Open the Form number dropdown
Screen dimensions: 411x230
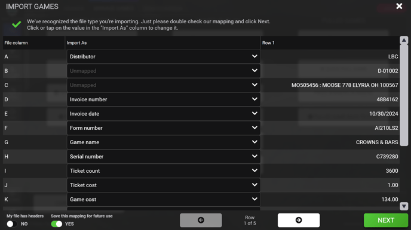pos(164,128)
